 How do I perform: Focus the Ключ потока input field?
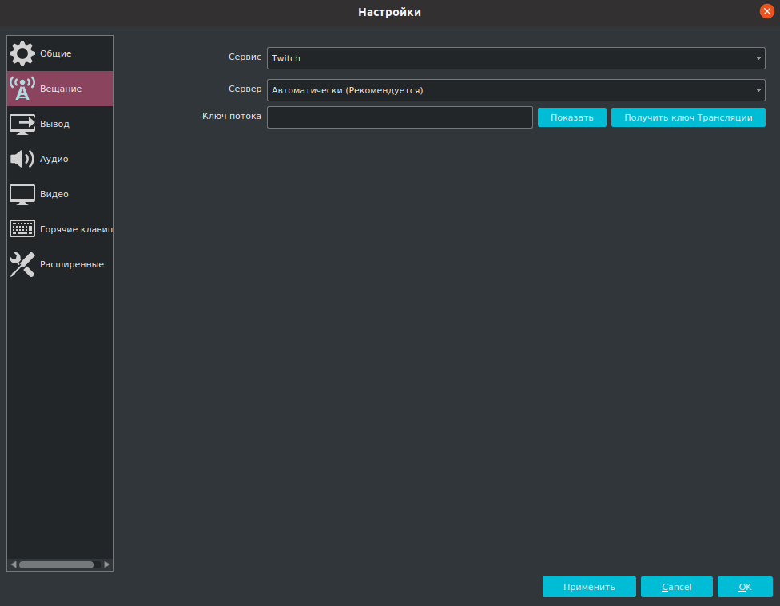400,117
